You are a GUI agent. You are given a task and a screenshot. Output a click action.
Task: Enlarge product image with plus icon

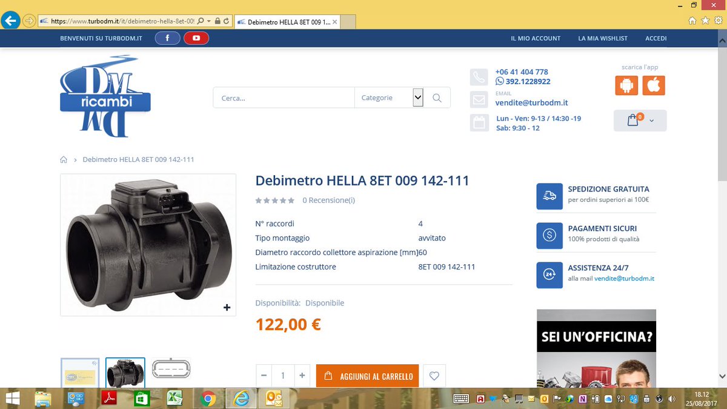coord(227,307)
